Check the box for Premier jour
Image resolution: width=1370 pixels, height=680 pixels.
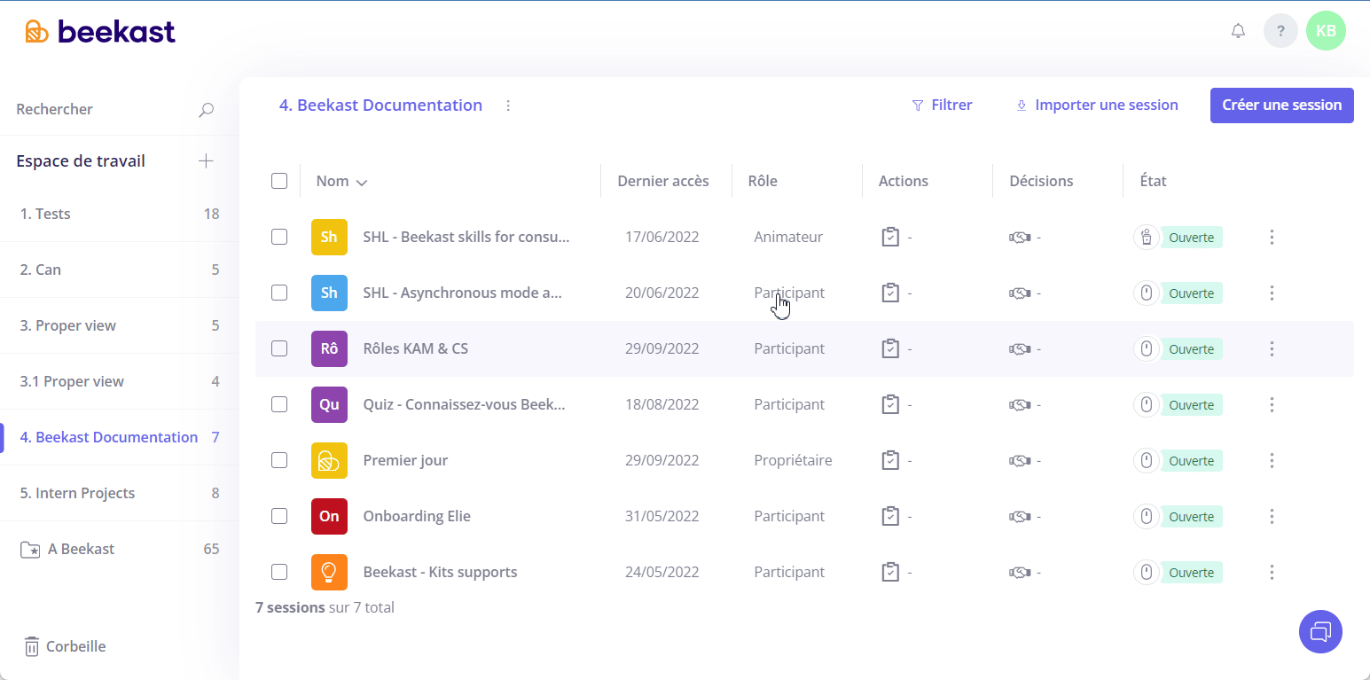click(x=279, y=460)
